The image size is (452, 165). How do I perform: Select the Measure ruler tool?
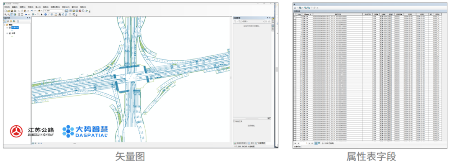56,14
